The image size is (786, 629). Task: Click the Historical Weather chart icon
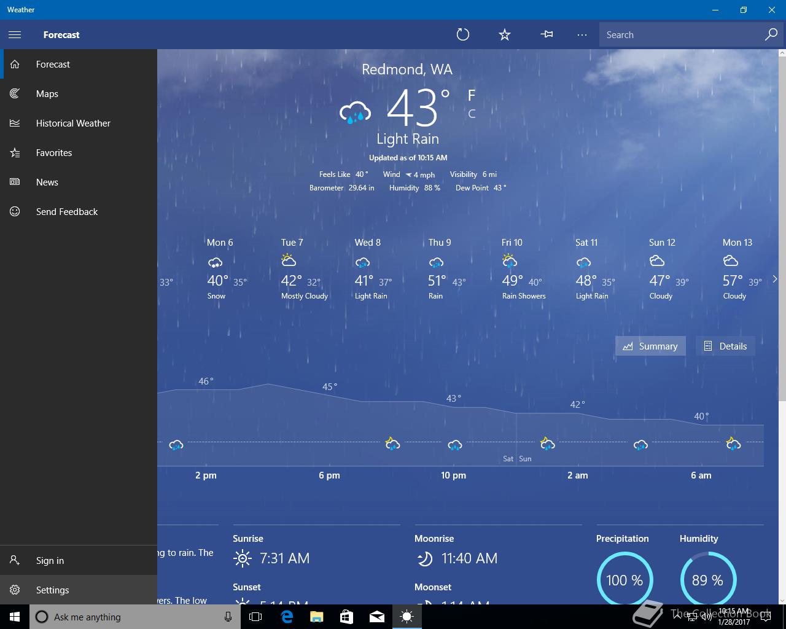click(15, 123)
